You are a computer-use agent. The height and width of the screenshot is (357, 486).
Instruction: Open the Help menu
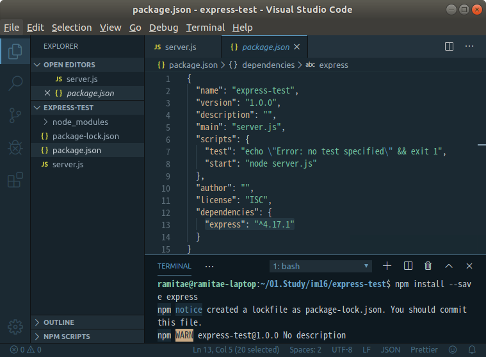(x=243, y=28)
